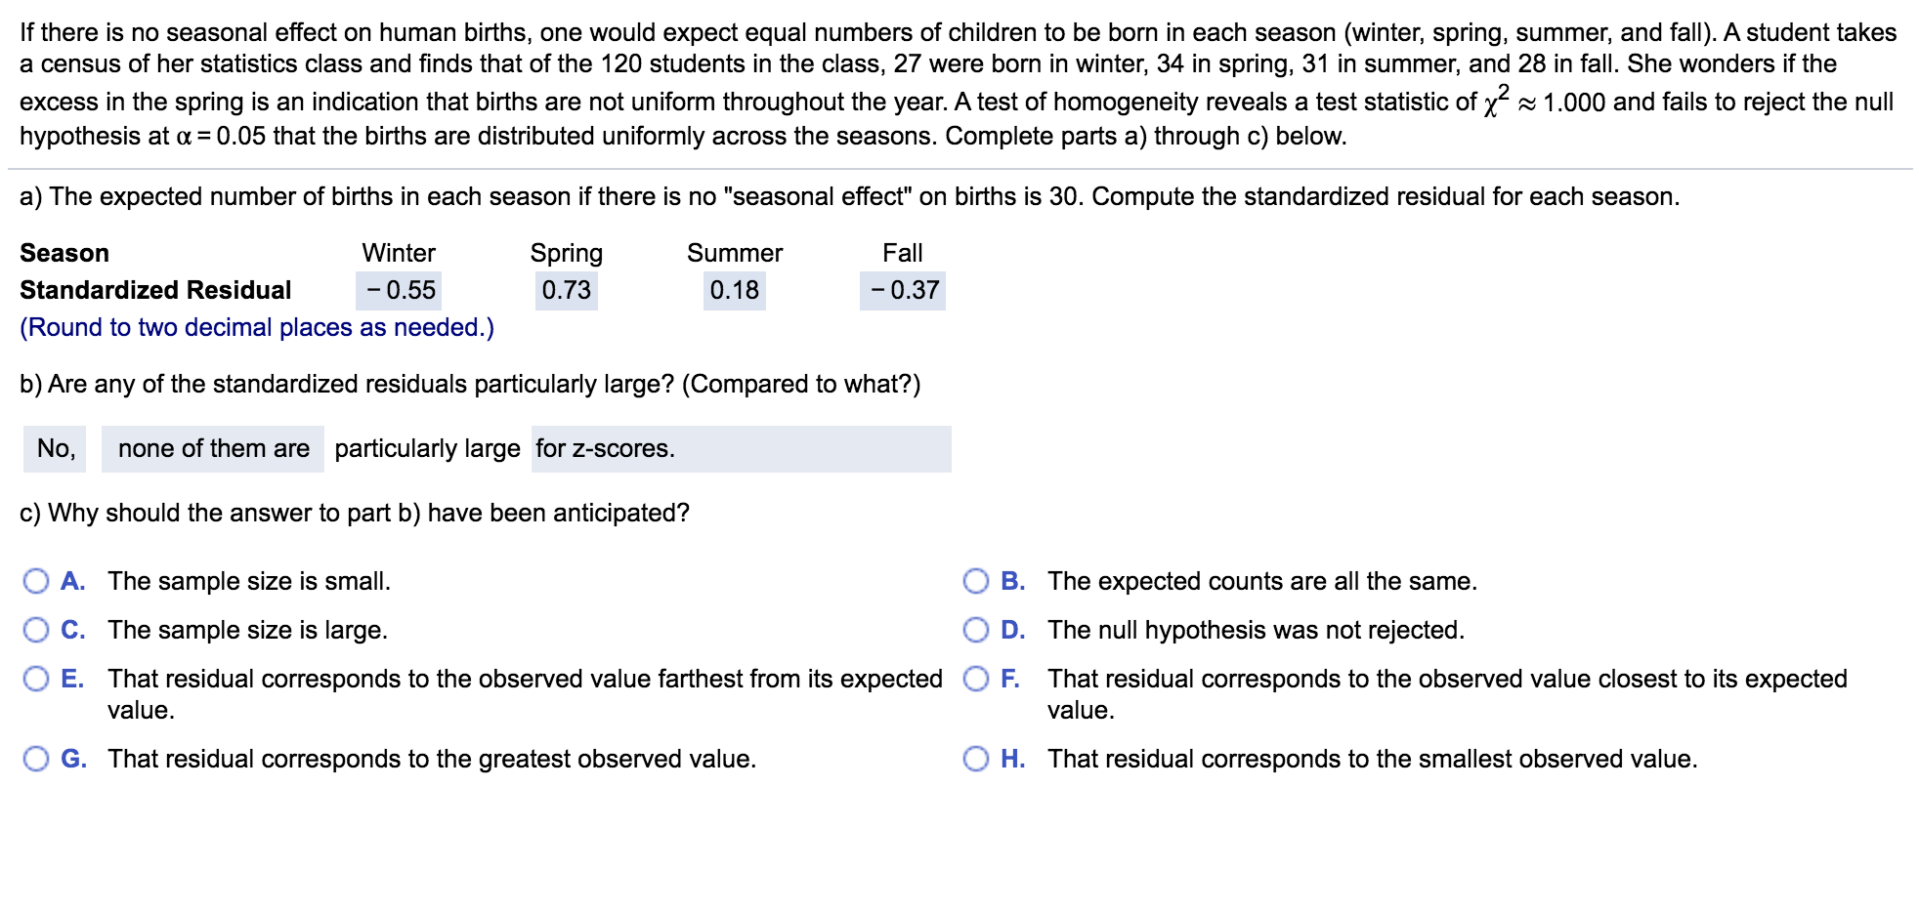
Task: Click the 'Round to two decimal places' hint
Action: point(257,328)
